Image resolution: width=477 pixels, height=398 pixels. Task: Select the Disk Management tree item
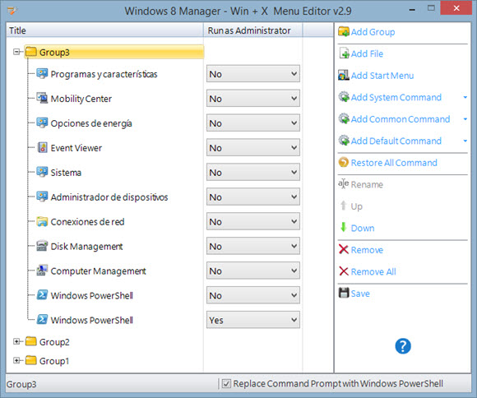click(86, 246)
